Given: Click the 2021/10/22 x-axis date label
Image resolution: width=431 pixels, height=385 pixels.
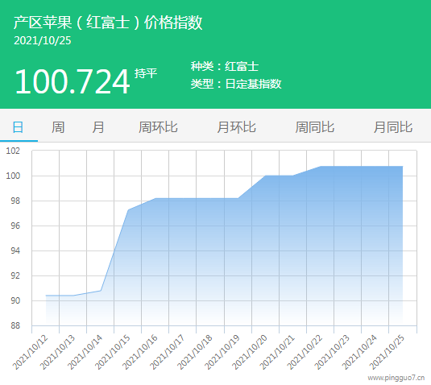Looking at the screenshot, I should 305,352.
